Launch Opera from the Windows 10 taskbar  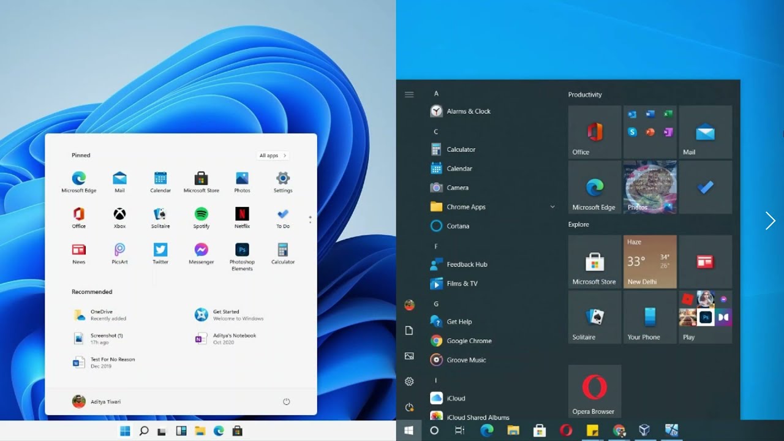[x=566, y=431]
